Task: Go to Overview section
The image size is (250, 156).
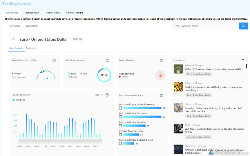Action: (x=15, y=26)
